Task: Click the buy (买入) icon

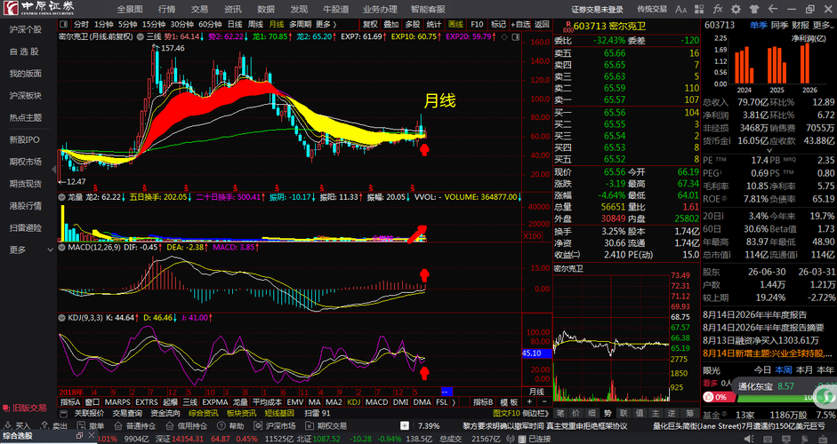Action: (7, 426)
